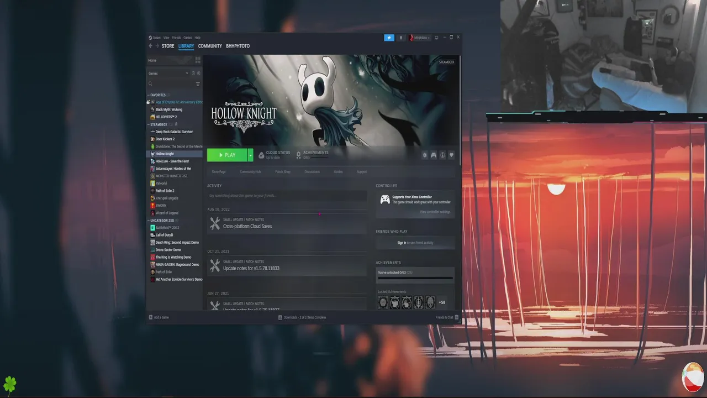Click the first locked achievement icon
707x398 pixels.
point(383,302)
